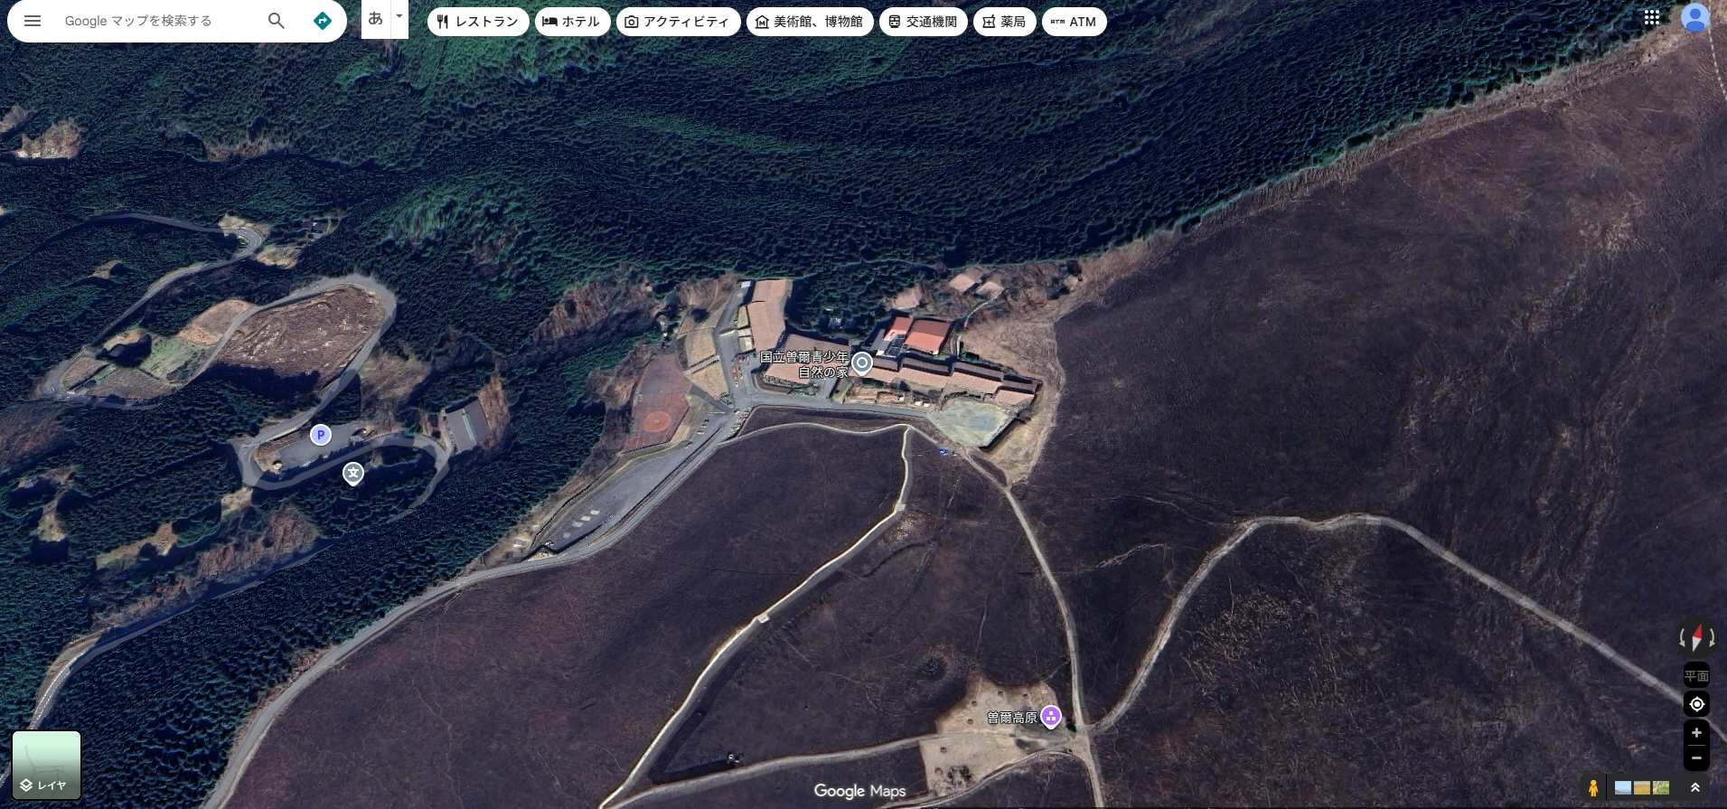Expand the imagery strip with double chevron

coord(1695,788)
